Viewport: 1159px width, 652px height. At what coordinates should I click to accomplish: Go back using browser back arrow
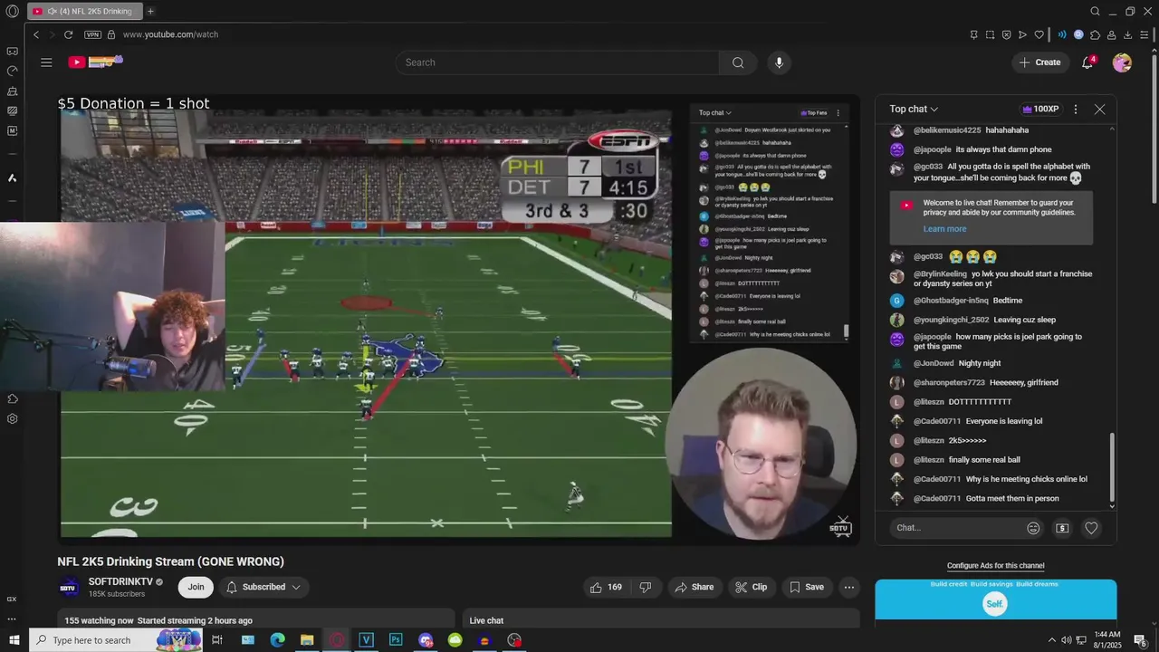pos(36,34)
